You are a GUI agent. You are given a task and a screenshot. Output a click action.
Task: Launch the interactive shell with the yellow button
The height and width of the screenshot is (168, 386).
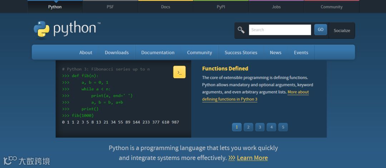tap(179, 72)
